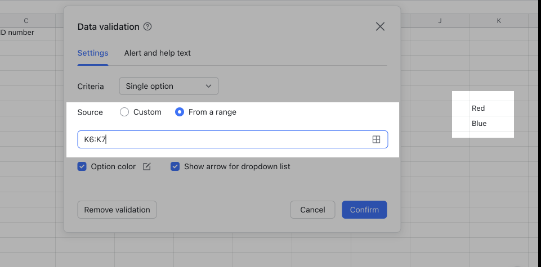Viewport: 541px width, 267px height.
Task: Open the Criteria Single option dropdown
Action: pos(168,86)
